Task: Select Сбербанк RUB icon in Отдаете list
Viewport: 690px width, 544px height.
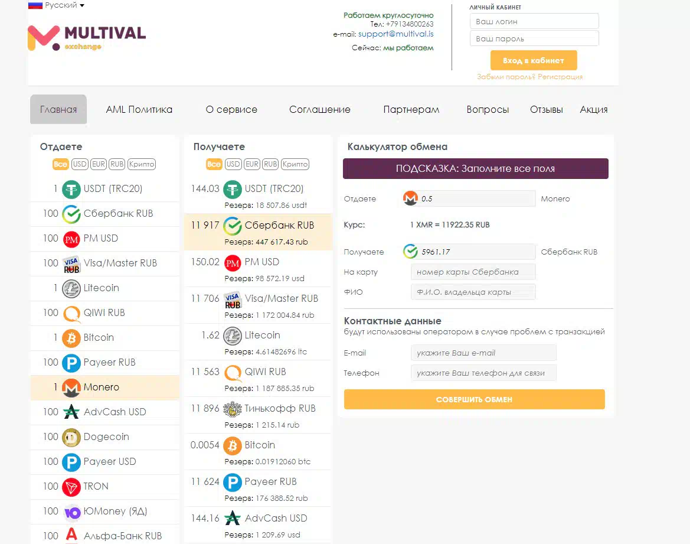Action: click(71, 214)
